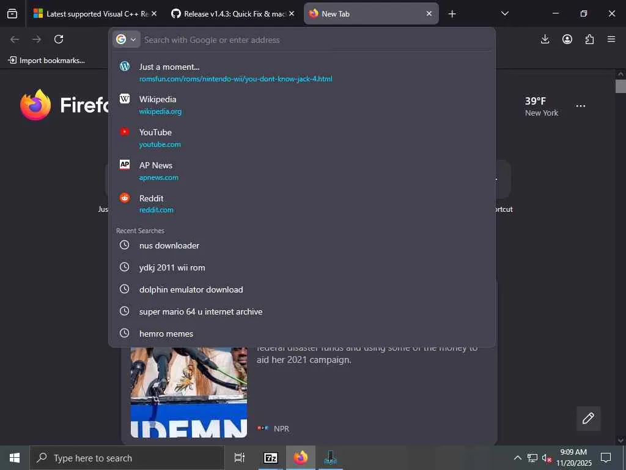Image resolution: width=626 pixels, height=470 pixels.
Task: Open weather widget three-dot menu
Action: click(x=581, y=106)
